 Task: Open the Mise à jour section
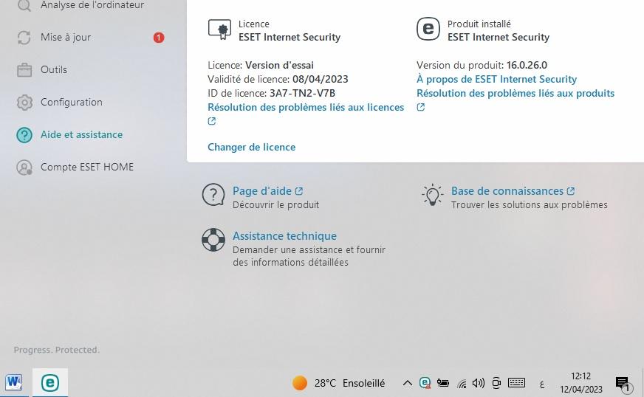click(66, 38)
